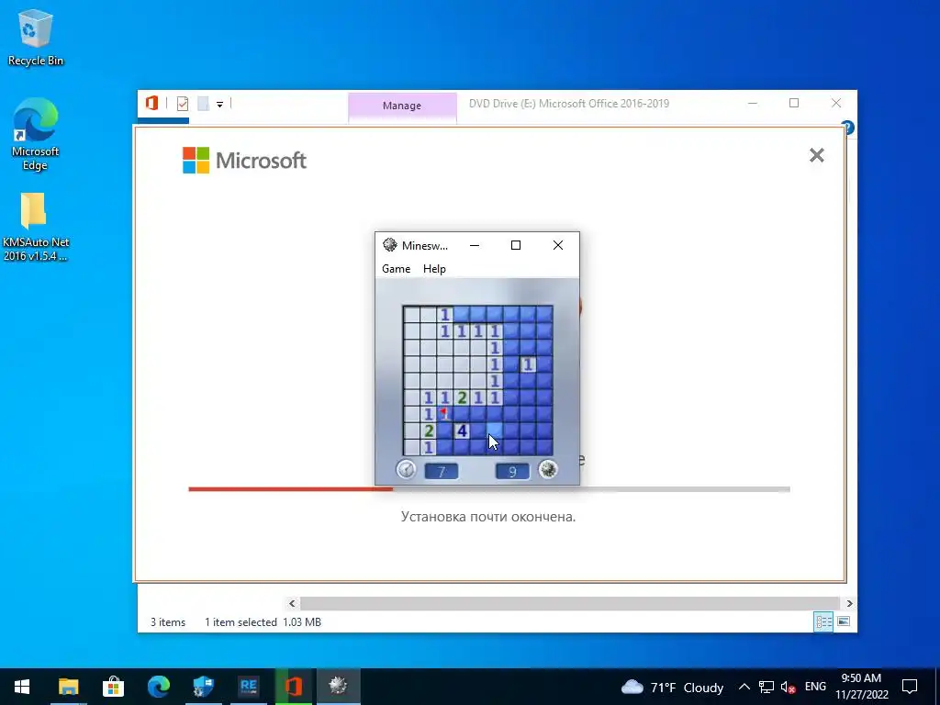This screenshot has height=705, width=940.
Task: Click the scroll left arrow in Explorer
Action: (x=292, y=604)
